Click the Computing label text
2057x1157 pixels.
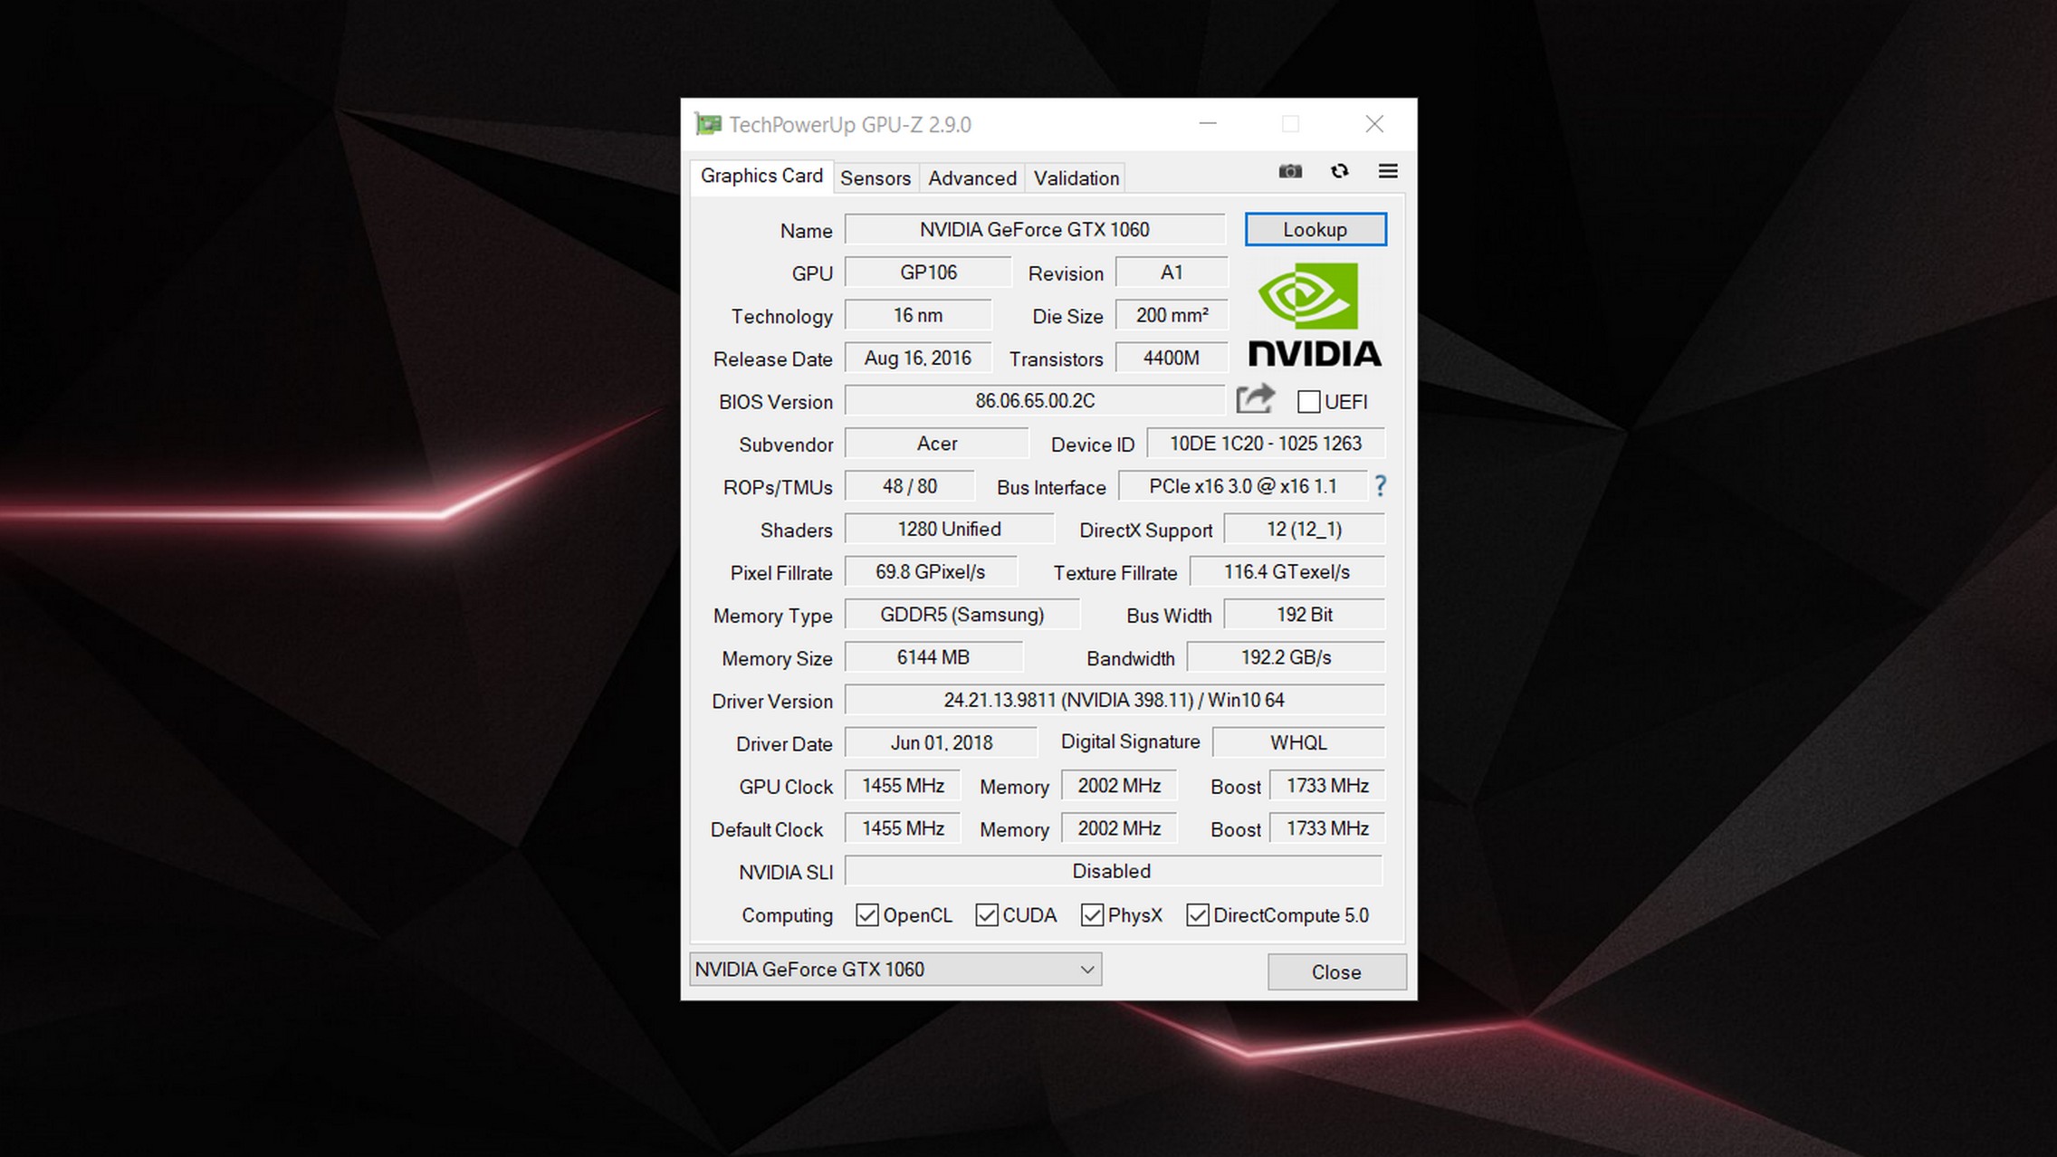point(787,915)
